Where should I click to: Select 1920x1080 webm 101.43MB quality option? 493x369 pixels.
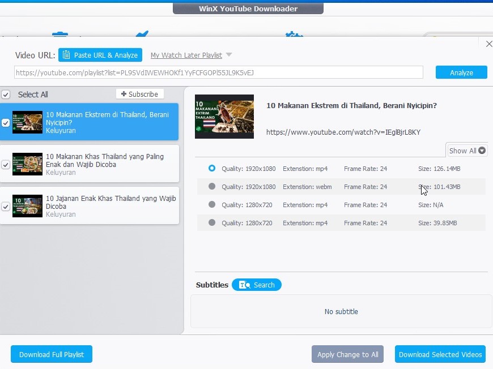(212, 187)
